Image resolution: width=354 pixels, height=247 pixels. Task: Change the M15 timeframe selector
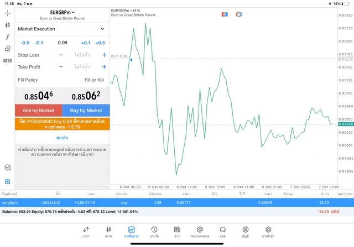(7, 61)
